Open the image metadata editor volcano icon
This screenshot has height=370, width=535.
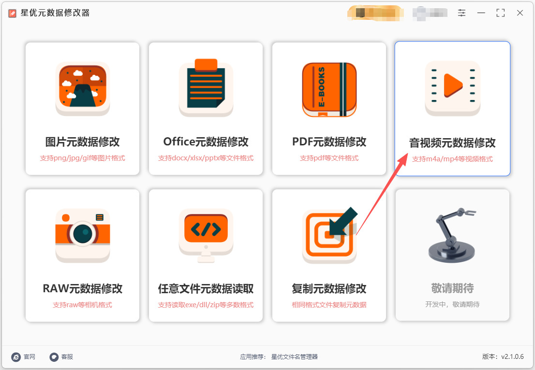(x=83, y=89)
